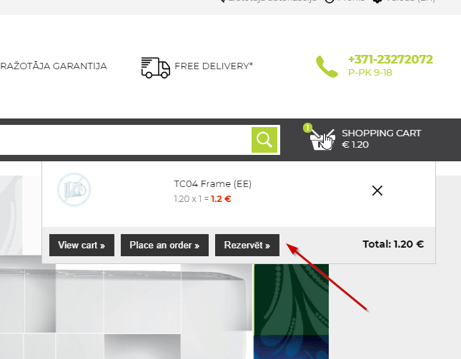Click the delivery truck icon
Viewport: 461px width, 359px height.
156,68
